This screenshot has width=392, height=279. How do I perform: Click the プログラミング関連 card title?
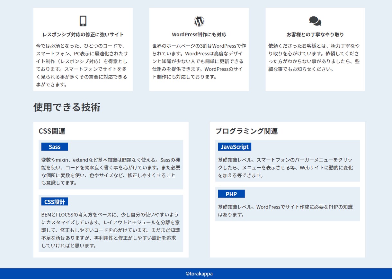(x=246, y=131)
